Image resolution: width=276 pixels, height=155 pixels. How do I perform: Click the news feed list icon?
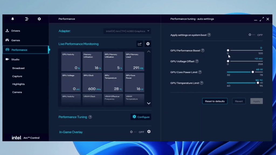point(27,19)
